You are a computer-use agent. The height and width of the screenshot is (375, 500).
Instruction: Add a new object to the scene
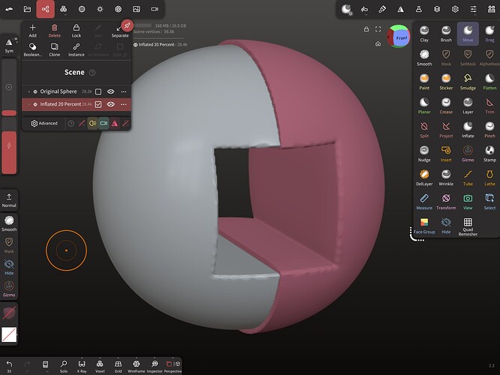coord(32,31)
